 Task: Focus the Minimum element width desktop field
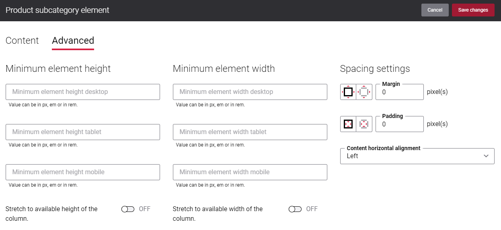250,92
